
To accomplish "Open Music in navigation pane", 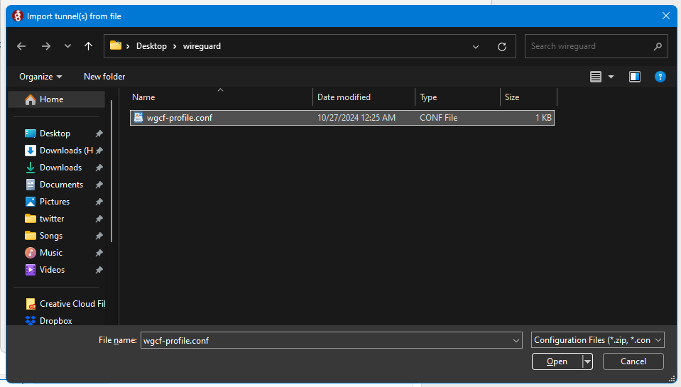I will (x=44, y=253).
